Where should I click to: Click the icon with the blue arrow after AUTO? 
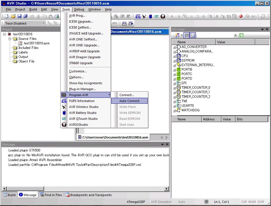pos(131,23)
